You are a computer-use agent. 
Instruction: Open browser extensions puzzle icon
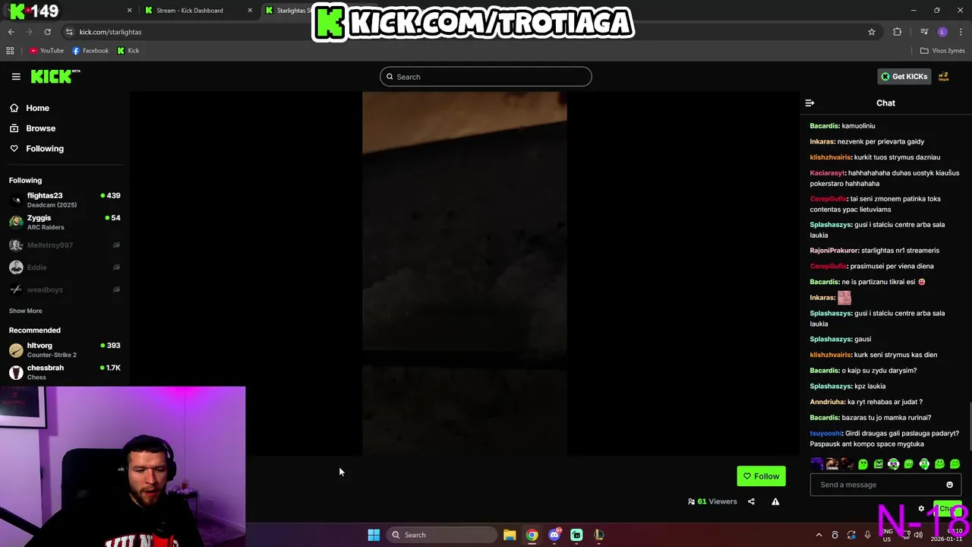[898, 32]
